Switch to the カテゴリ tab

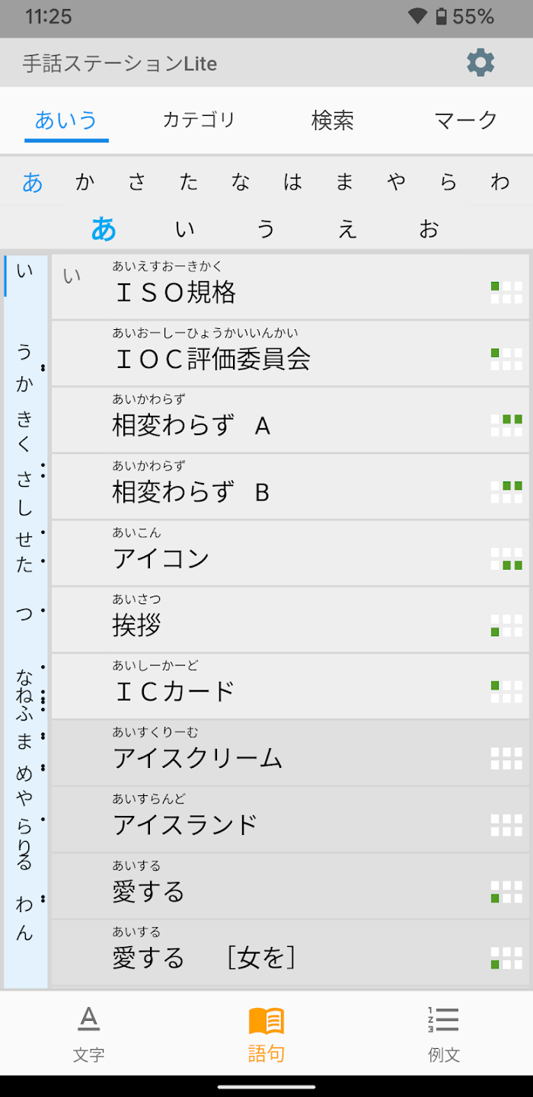pyautogui.click(x=199, y=120)
